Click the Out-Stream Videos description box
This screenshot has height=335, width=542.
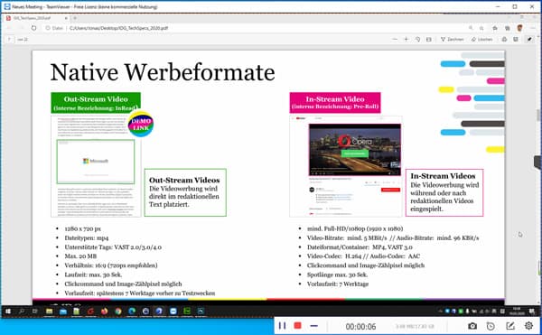(x=185, y=192)
